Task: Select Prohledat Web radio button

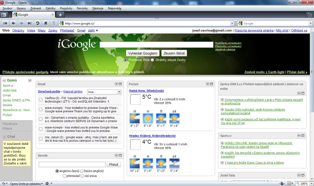Action: (x=125, y=60)
